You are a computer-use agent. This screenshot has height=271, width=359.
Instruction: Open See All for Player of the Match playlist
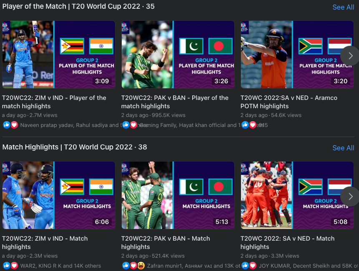[343, 7]
